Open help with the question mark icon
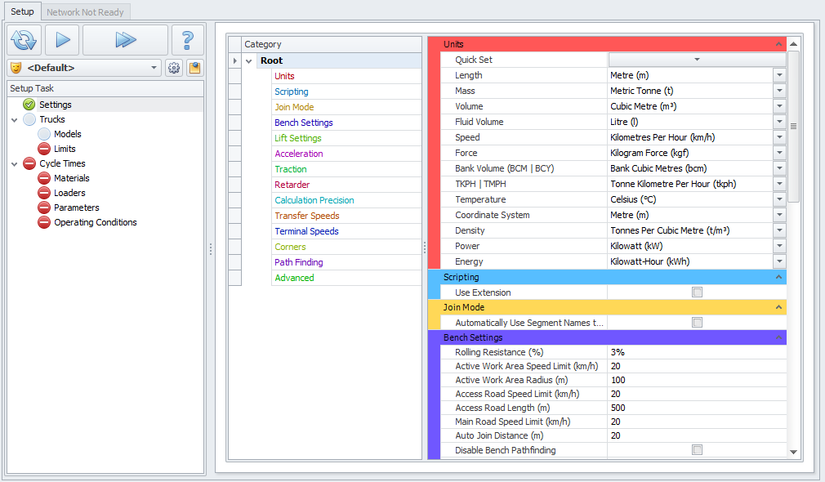825x482 pixels. [x=188, y=39]
